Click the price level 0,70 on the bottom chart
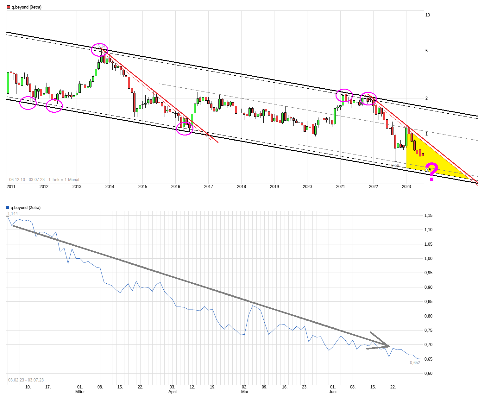This screenshot has height=397, width=478. [x=428, y=344]
